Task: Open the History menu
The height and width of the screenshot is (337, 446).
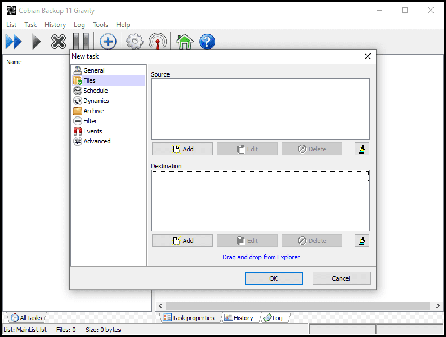Action: click(x=55, y=25)
